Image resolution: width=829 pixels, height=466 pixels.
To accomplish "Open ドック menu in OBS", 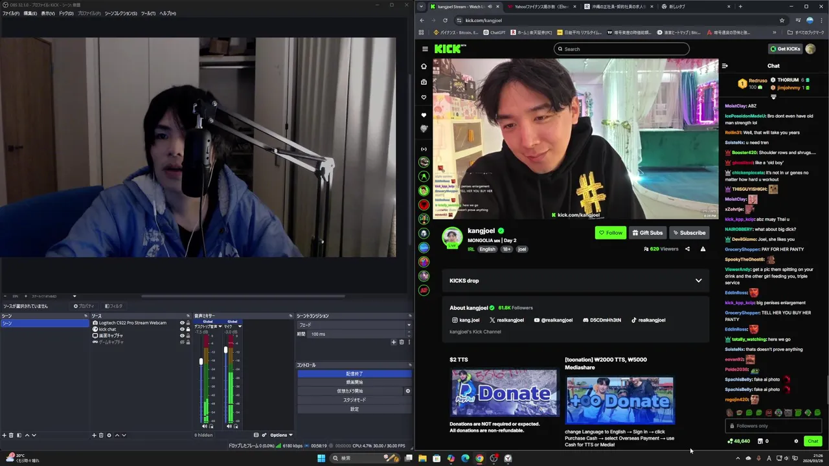I will (66, 13).
